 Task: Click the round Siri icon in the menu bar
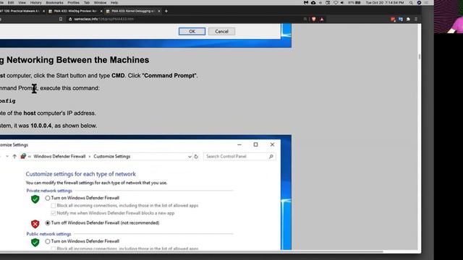tap(419, 3)
